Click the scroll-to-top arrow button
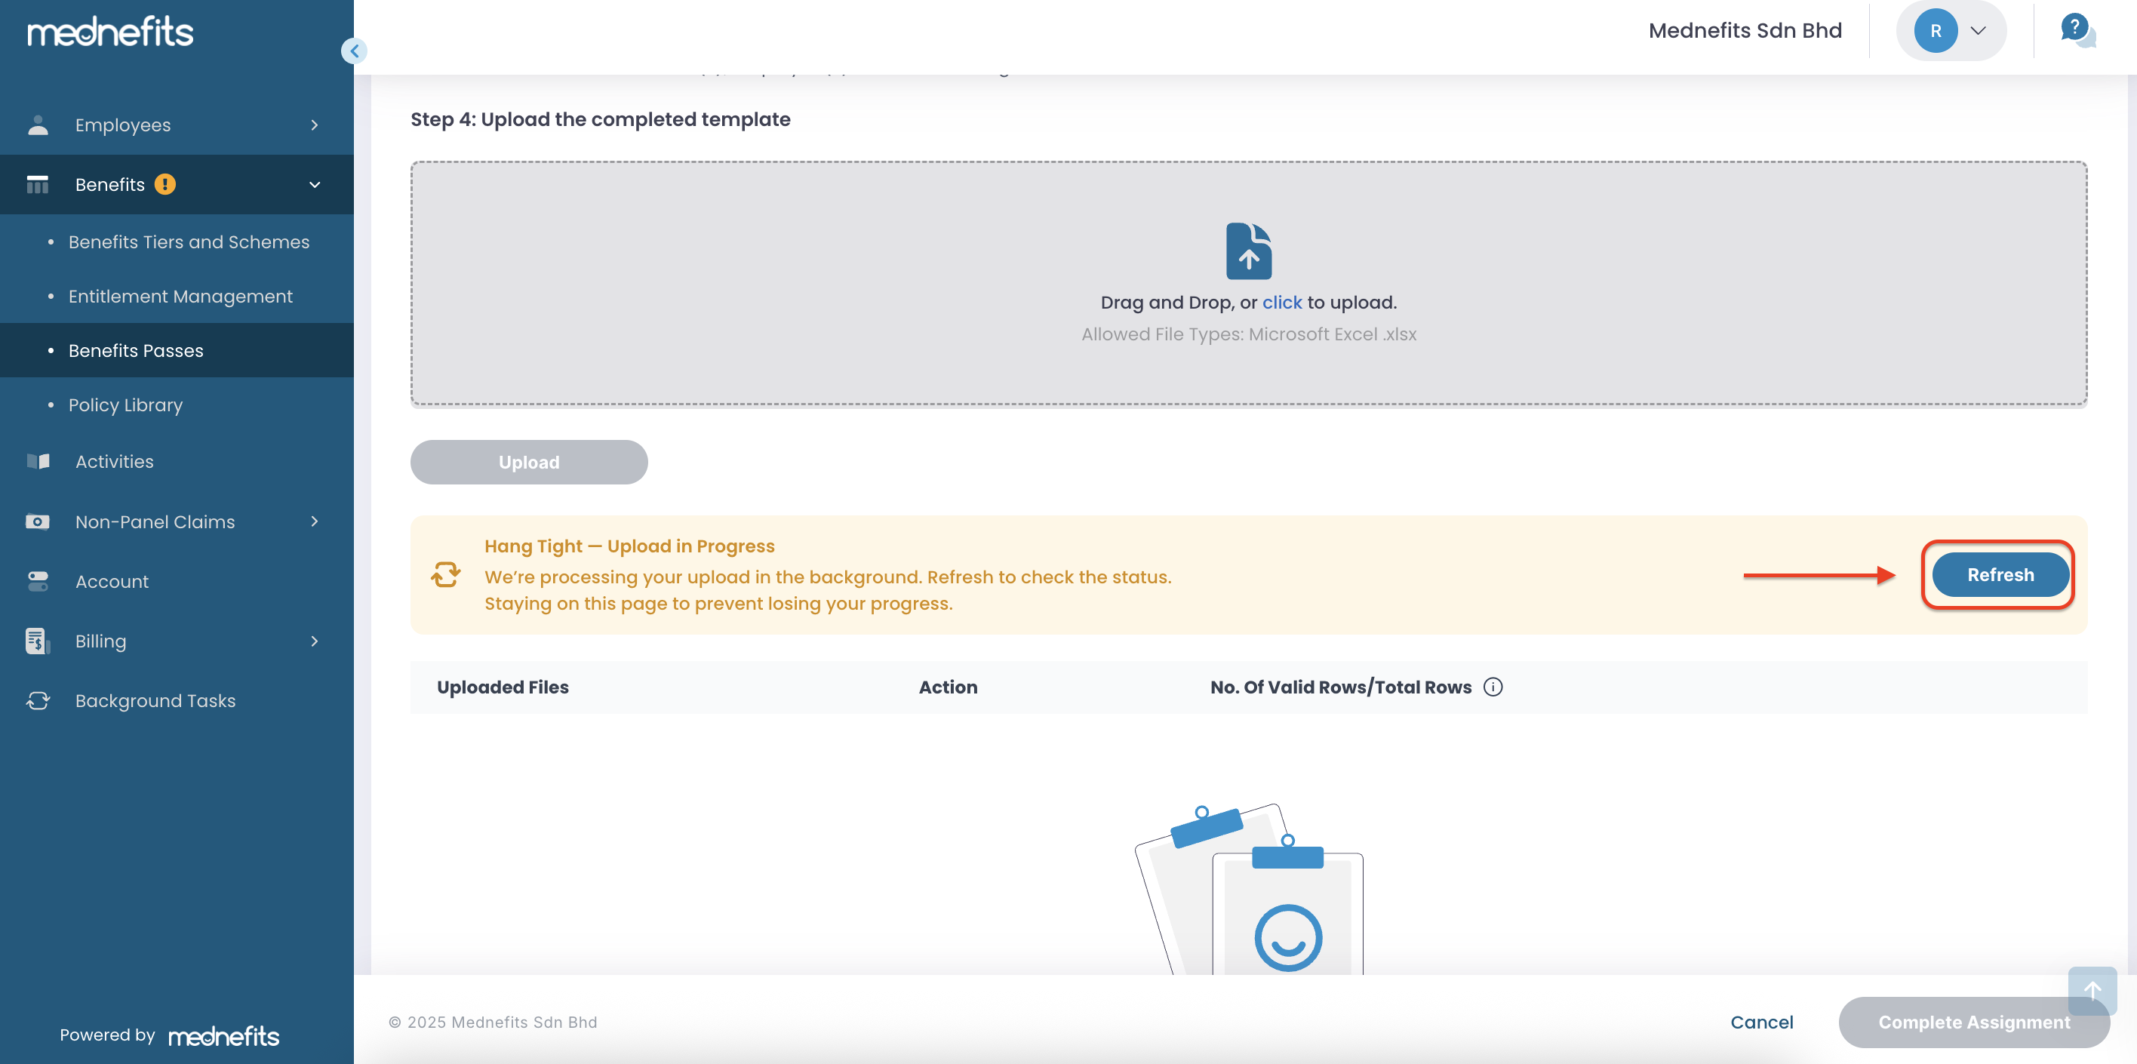Image resolution: width=2137 pixels, height=1064 pixels. (x=2092, y=990)
